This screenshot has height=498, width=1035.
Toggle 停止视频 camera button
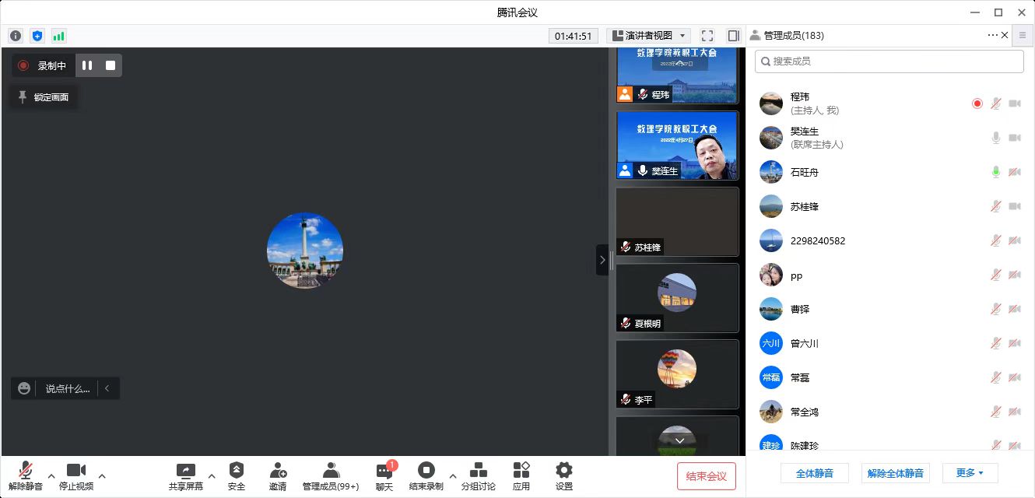(x=76, y=471)
